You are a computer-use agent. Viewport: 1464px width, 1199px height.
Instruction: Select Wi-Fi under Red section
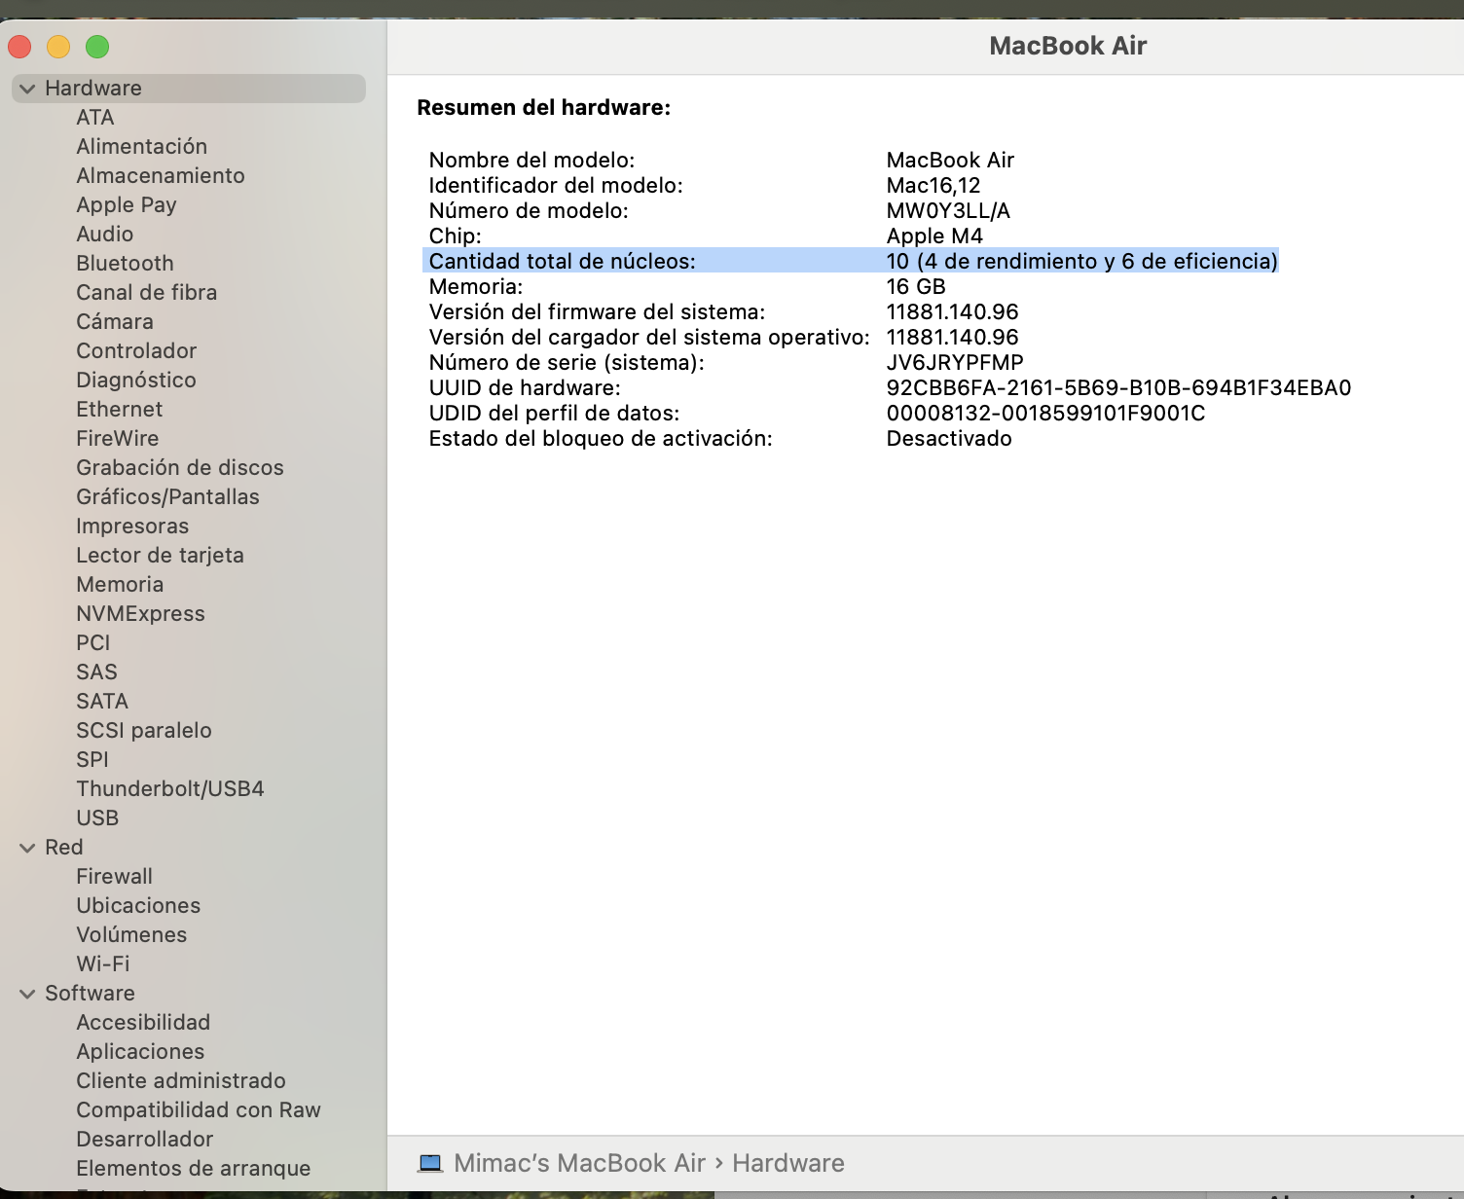click(102, 963)
